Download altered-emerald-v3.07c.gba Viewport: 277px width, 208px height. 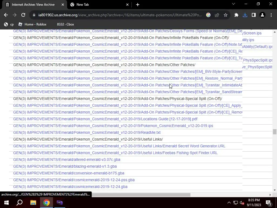pyautogui.click(x=67, y=160)
